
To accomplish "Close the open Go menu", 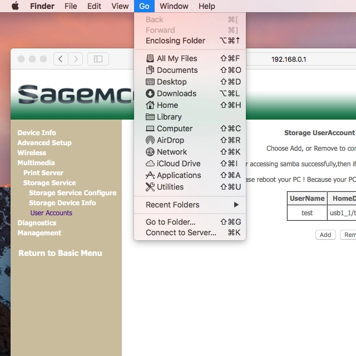I will click(x=144, y=6).
